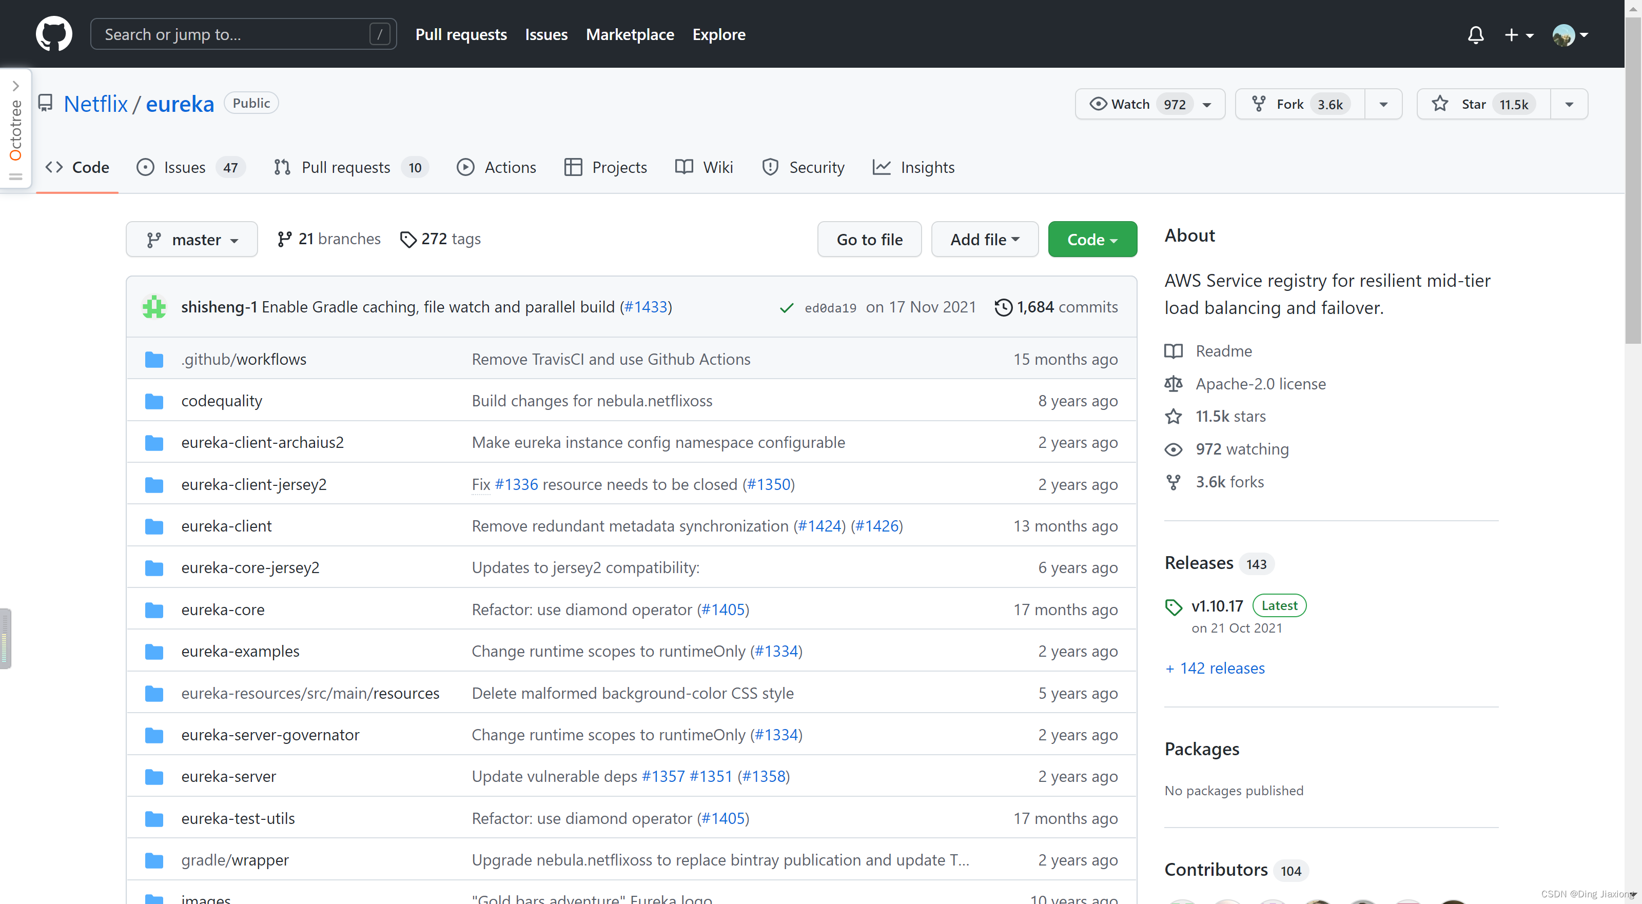
Task: Click the repository book icon beside Netflix
Action: 45,103
